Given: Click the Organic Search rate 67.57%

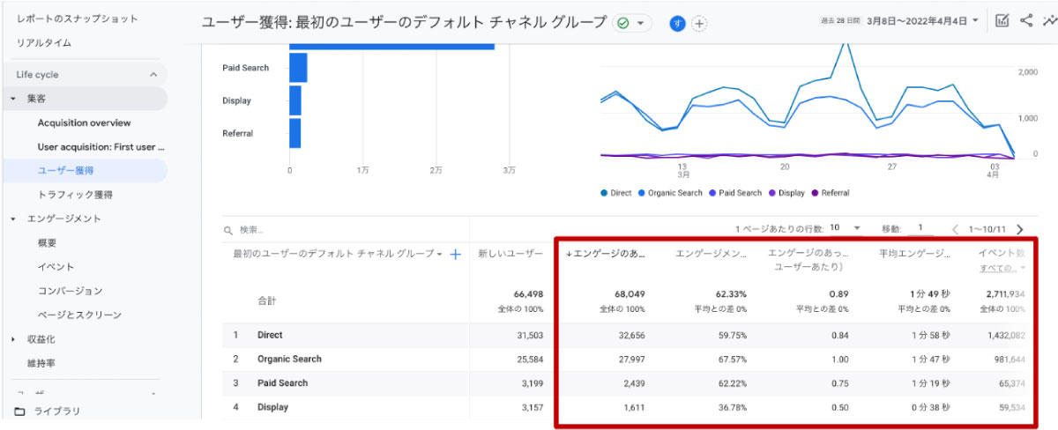Looking at the screenshot, I should click(x=731, y=359).
